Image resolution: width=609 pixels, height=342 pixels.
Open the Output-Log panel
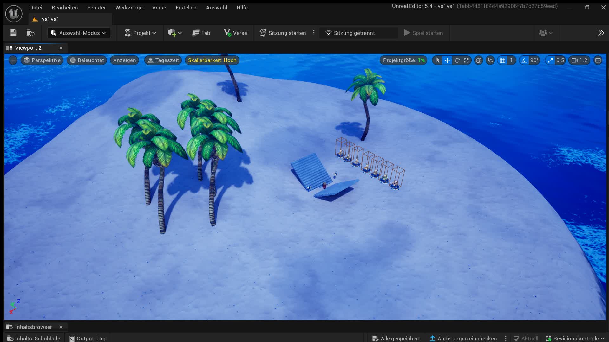pyautogui.click(x=87, y=339)
